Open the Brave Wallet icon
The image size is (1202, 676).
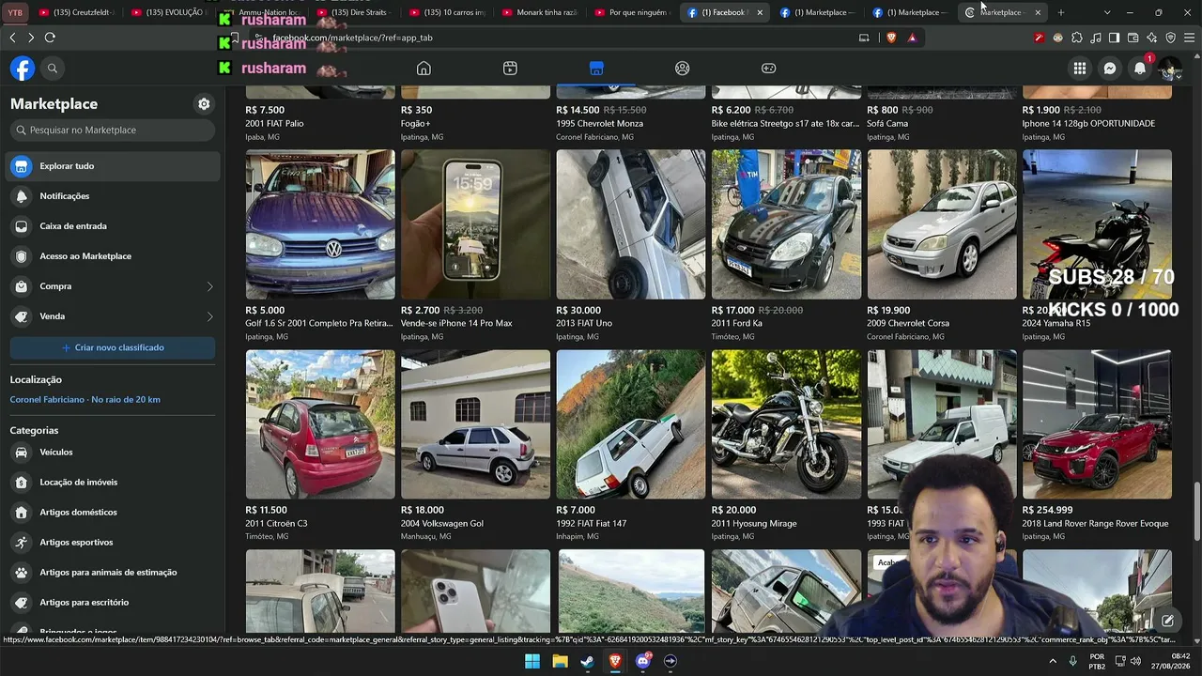click(1133, 38)
